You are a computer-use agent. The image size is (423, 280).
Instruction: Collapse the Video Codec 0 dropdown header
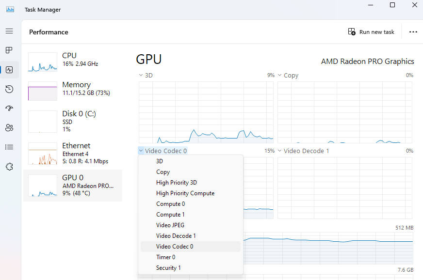tap(163, 151)
